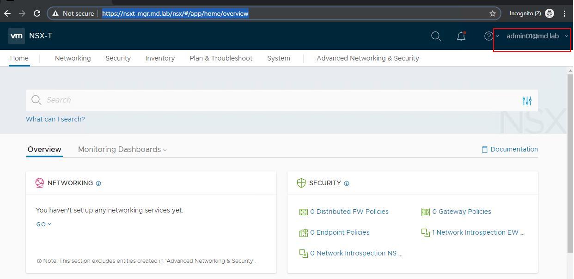This screenshot has width=574, height=279.
Task: Click the Security info icon
Action: (x=347, y=183)
